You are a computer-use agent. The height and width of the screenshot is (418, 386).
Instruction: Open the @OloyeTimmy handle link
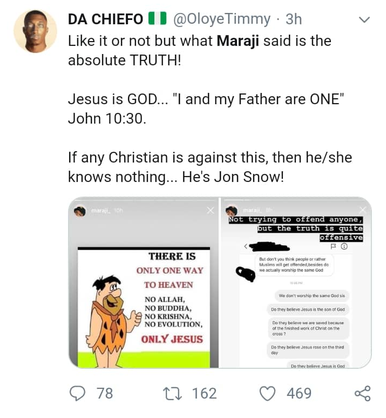pyautogui.click(x=223, y=19)
